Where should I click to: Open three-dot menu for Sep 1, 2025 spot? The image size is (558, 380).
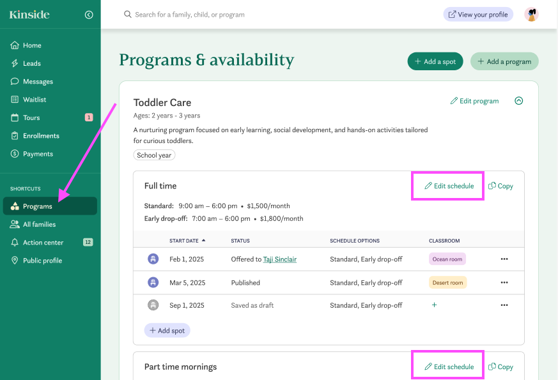[504, 305]
